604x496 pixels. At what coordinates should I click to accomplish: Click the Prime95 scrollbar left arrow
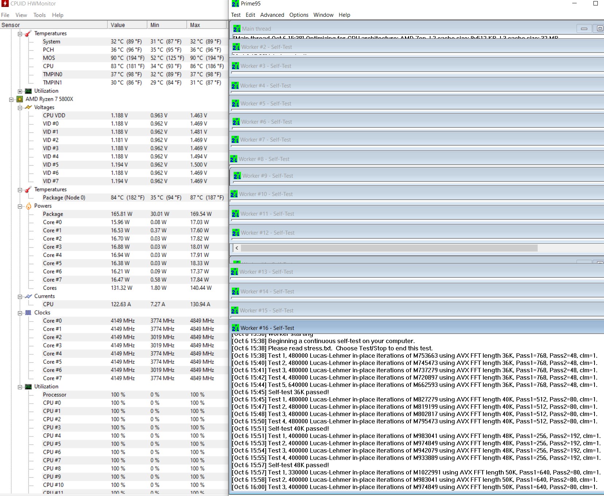237,248
